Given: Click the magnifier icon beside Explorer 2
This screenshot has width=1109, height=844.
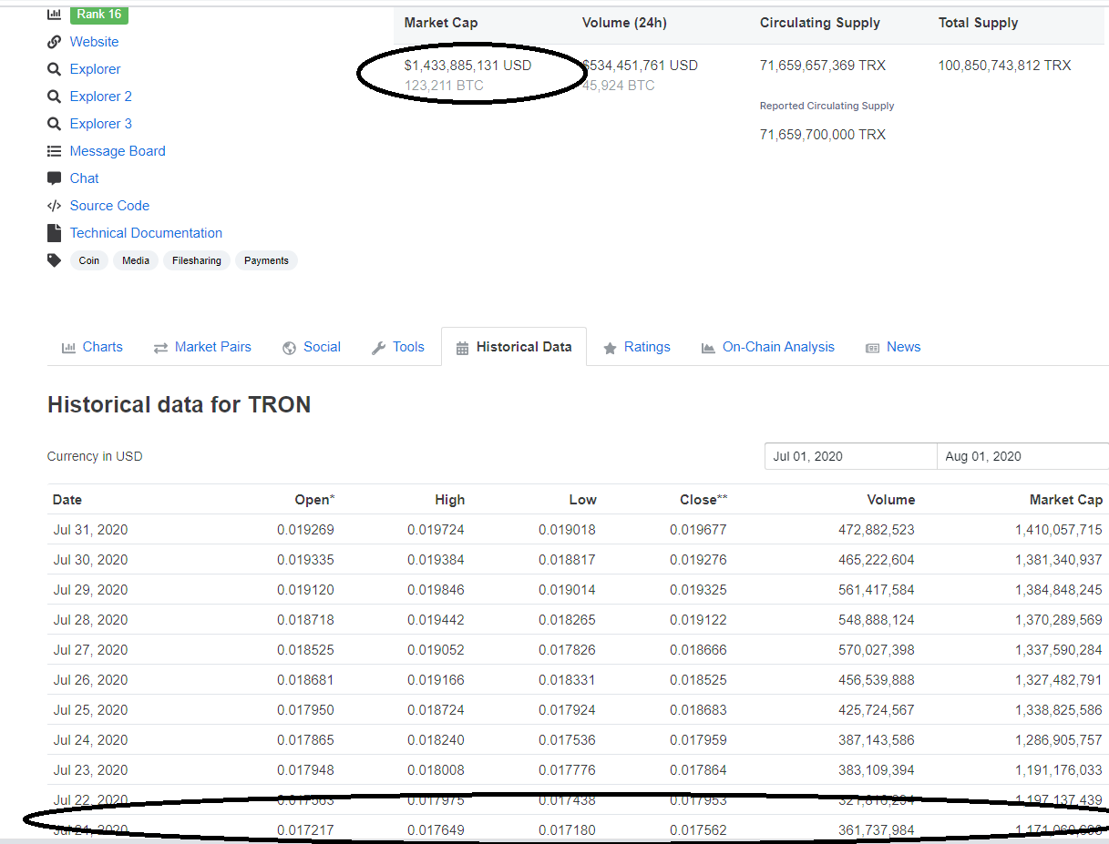Looking at the screenshot, I should click(x=54, y=97).
